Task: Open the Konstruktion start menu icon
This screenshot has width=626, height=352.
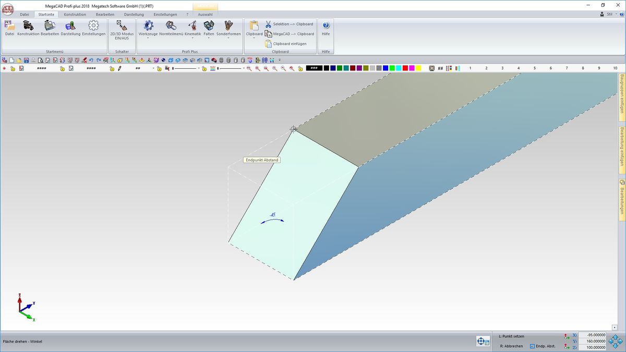Action: (x=28, y=28)
